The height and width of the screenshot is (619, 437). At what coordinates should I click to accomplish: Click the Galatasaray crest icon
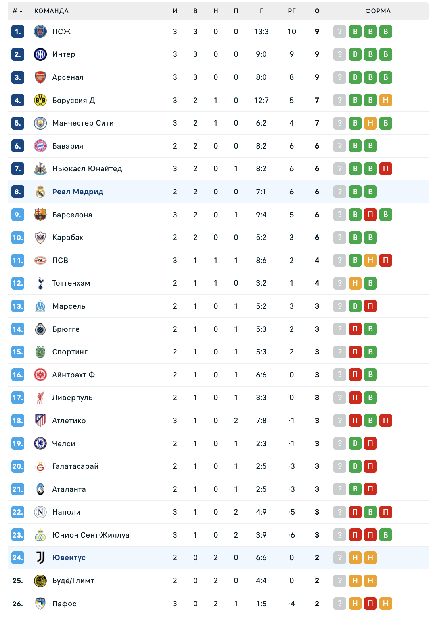[x=40, y=466]
